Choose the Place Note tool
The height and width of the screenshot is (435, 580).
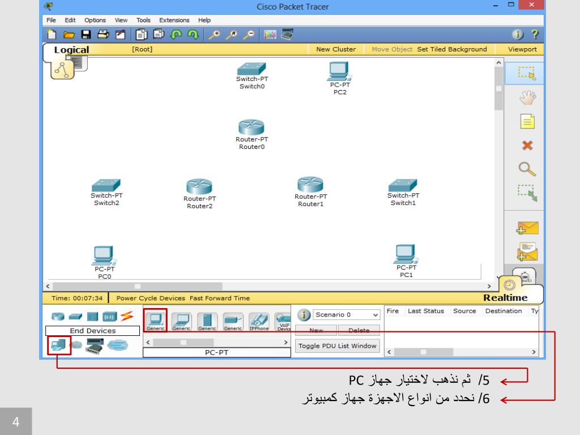[527, 121]
